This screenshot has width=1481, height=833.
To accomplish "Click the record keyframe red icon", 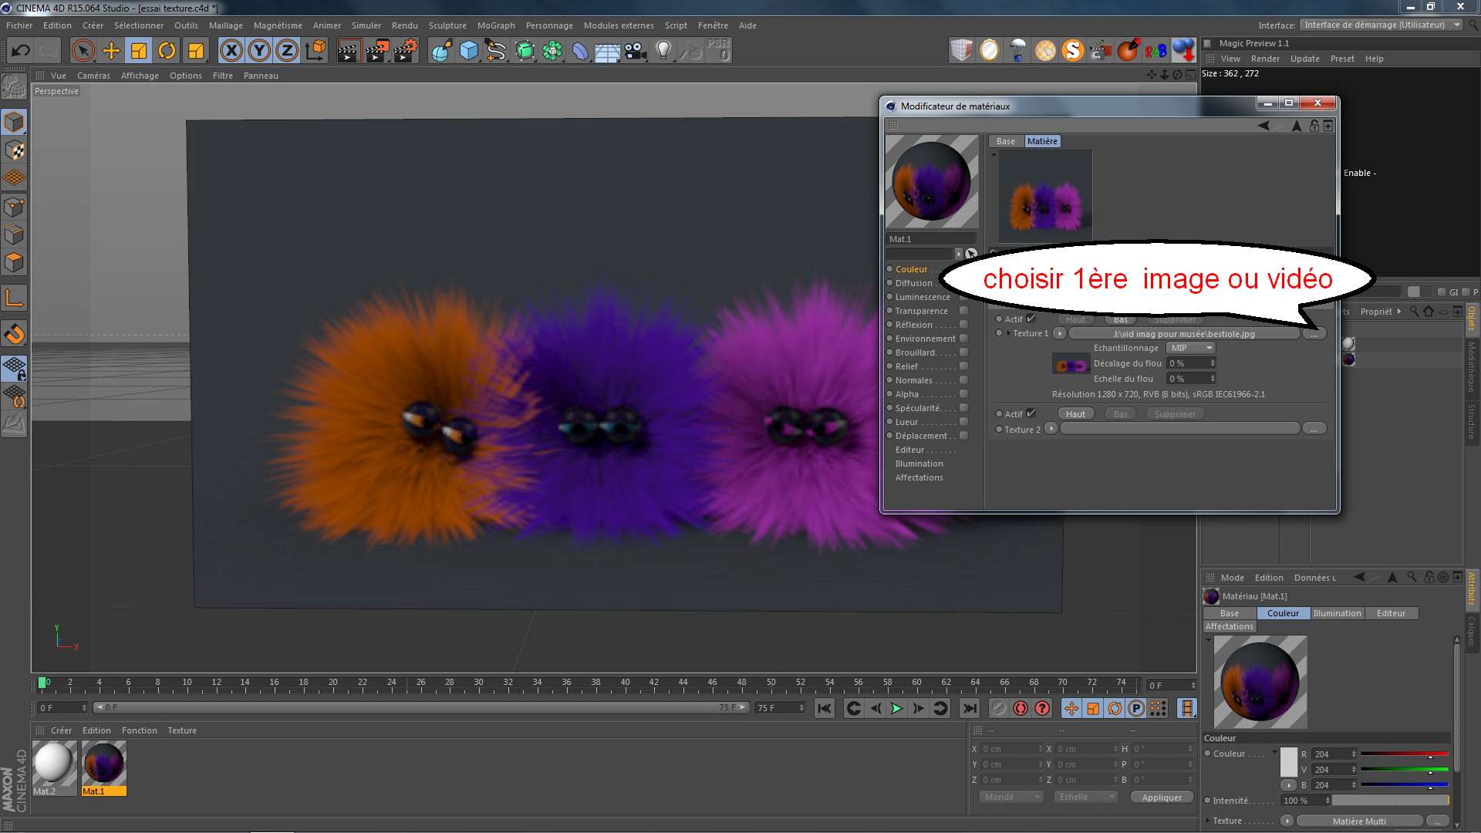I will click(1021, 708).
